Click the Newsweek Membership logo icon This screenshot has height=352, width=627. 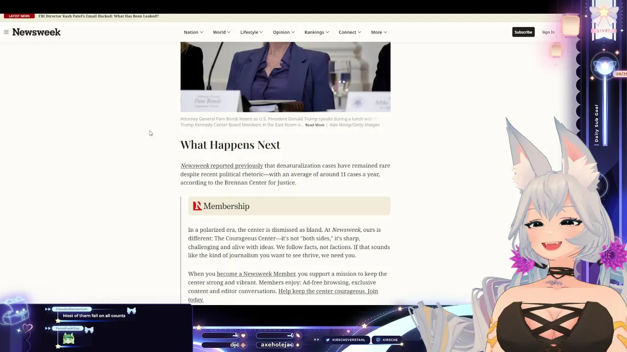(197, 206)
